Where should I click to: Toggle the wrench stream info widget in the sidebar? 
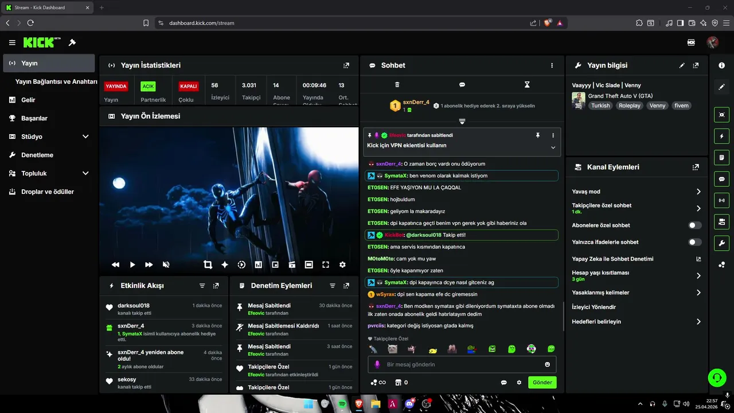tap(722, 243)
